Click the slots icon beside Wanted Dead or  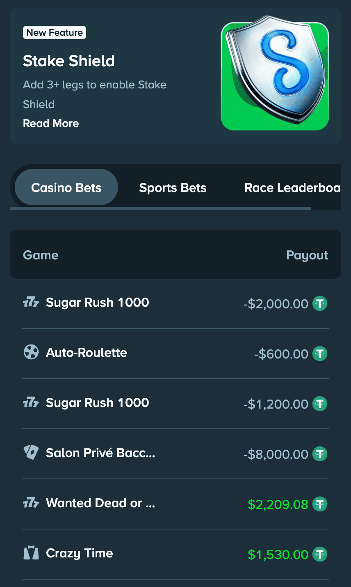(x=31, y=503)
